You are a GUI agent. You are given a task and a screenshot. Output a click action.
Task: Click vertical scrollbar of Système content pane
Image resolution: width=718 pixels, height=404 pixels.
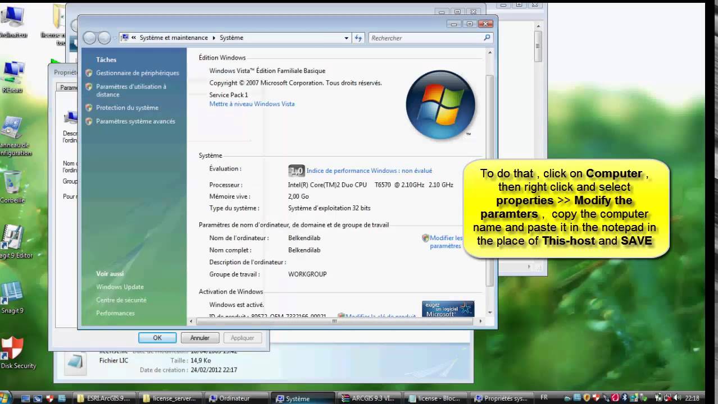[489, 181]
